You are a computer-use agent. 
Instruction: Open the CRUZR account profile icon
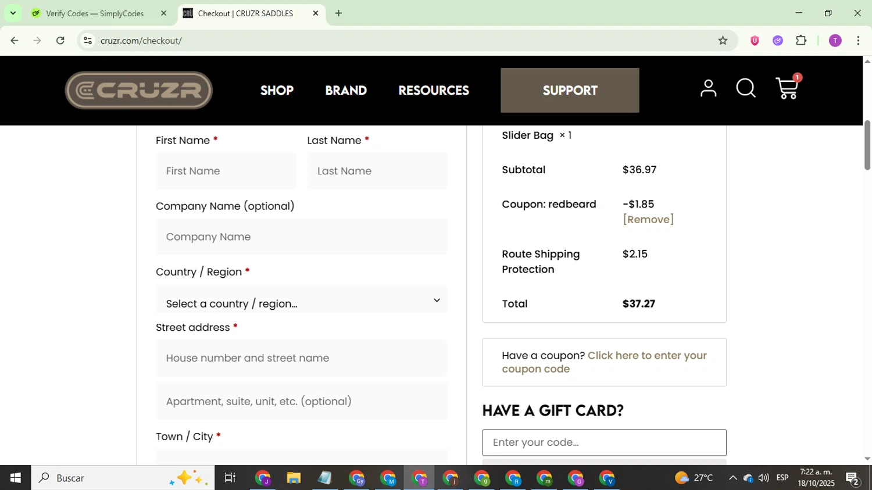[708, 88]
